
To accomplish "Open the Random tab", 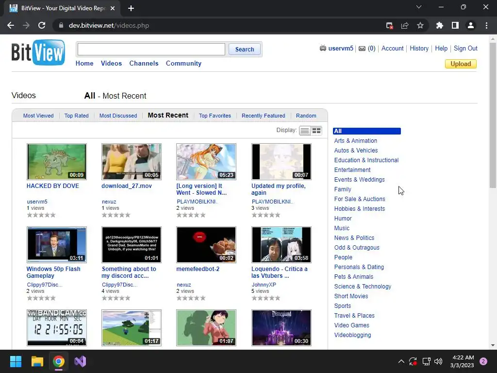I will click(306, 116).
